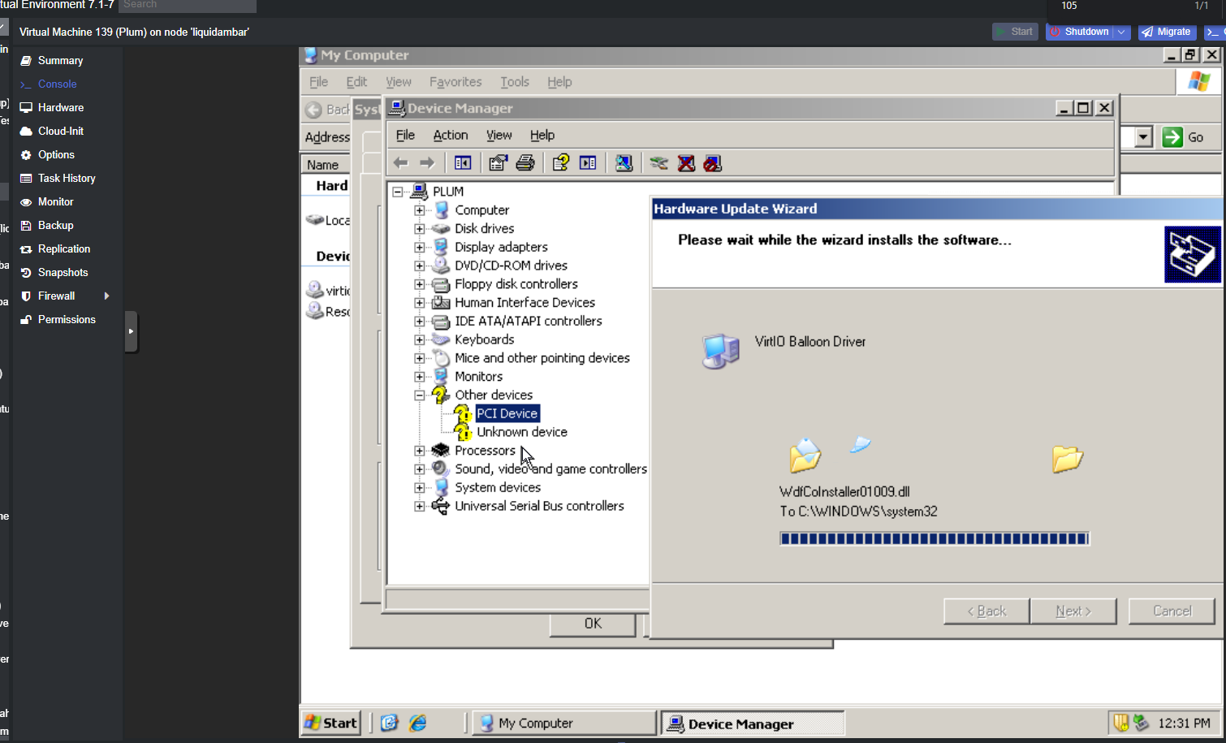The height and width of the screenshot is (743, 1226).
Task: Click the Migrate button
Action: click(1165, 32)
